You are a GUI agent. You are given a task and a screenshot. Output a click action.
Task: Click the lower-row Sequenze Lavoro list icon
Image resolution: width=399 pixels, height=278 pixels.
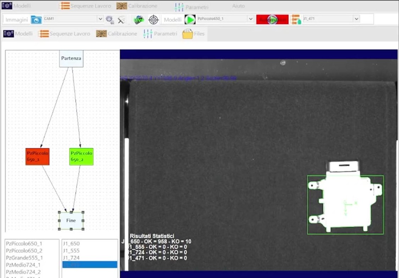click(x=44, y=34)
